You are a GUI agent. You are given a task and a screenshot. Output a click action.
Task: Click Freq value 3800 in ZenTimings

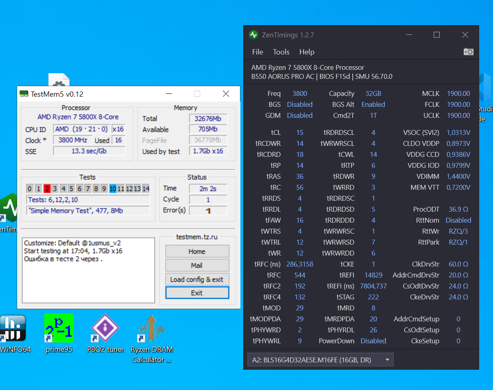(x=300, y=94)
